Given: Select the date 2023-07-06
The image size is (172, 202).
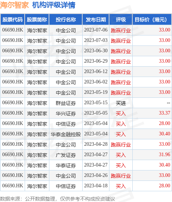Looking at the screenshot, I should (x=96, y=30).
